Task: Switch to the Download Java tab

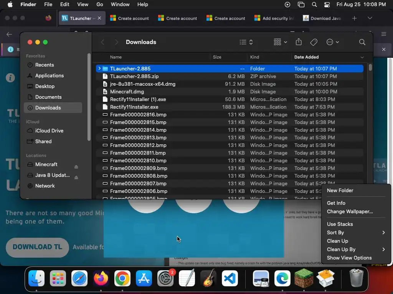Action: click(322, 18)
